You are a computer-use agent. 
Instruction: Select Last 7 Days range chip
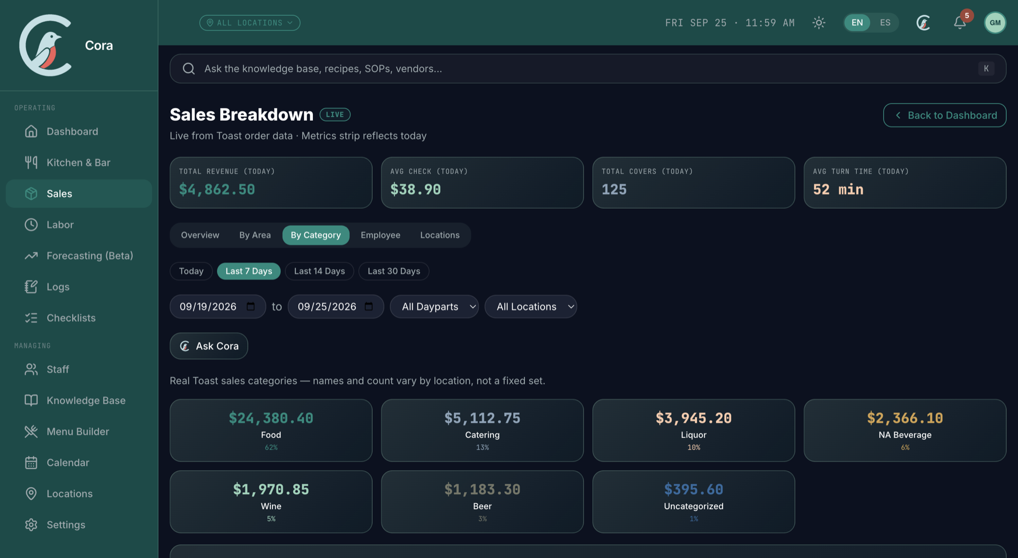click(249, 271)
